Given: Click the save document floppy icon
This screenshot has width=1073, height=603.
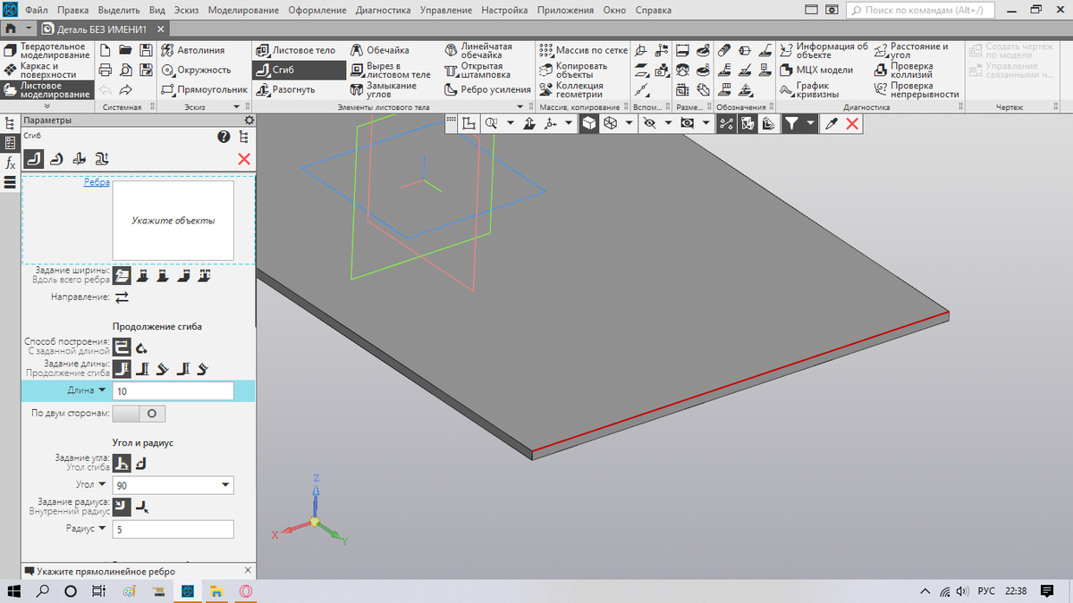Looking at the screenshot, I should (x=146, y=50).
